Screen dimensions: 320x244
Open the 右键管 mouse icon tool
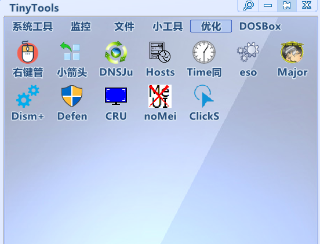point(28,52)
